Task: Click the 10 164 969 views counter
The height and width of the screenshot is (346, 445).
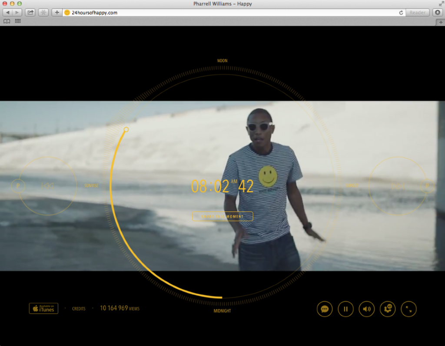Action: coord(120,309)
